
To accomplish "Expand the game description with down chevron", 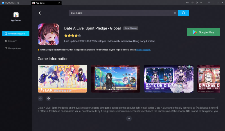I will coord(129,119).
